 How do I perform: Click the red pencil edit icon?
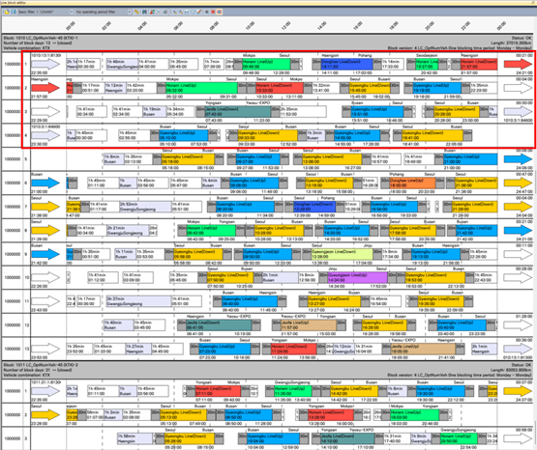click(198, 12)
